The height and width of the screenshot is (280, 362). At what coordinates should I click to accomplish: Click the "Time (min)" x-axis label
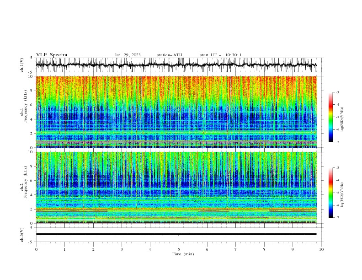click(x=183, y=254)
